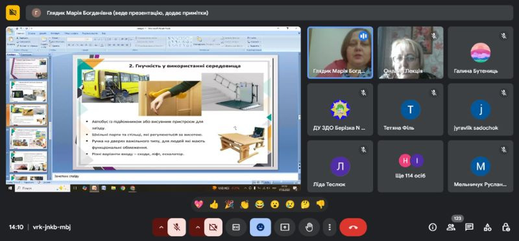Viewport: 519px width, 241px height.
Task: Open the chat messages panel icon
Action: click(468, 227)
